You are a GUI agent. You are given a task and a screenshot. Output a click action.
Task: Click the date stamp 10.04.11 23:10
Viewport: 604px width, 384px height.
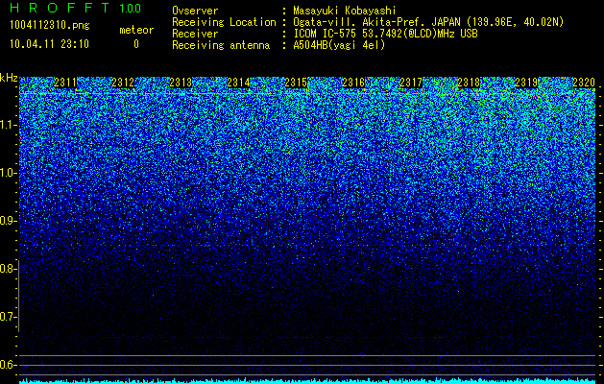[x=49, y=44]
